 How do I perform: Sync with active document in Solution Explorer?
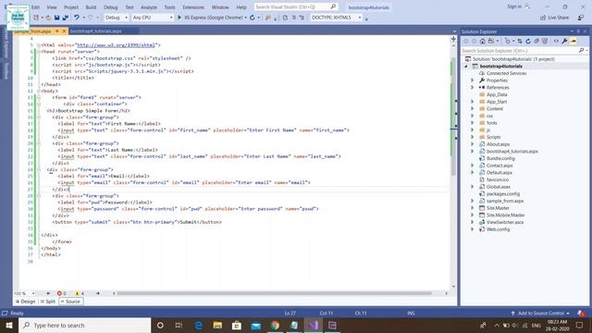coord(520,41)
